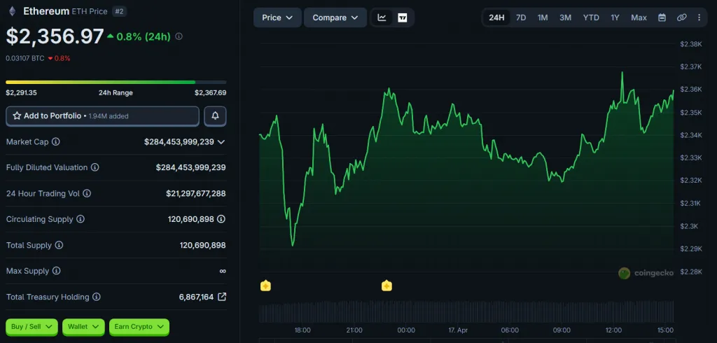
Task: Open the Wallet dropdown
Action: tap(83, 326)
